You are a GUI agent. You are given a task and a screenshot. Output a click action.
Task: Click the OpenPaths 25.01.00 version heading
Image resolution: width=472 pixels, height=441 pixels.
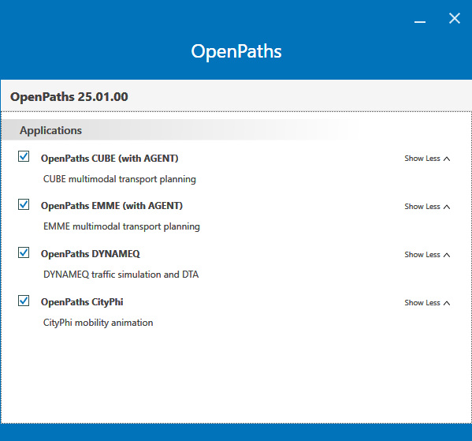coord(69,97)
